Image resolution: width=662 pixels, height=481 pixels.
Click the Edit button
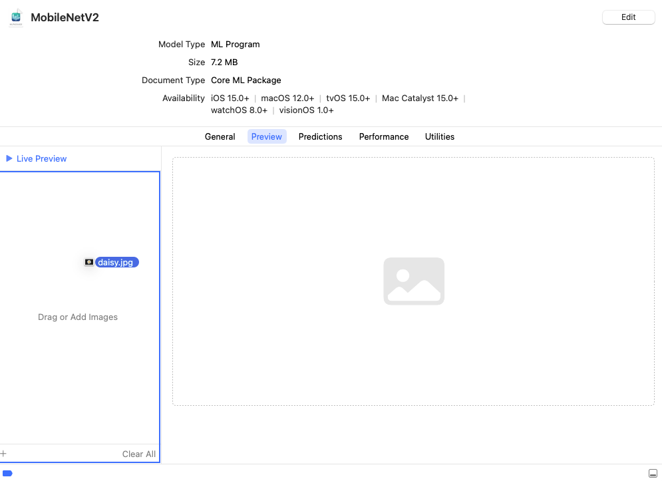click(x=628, y=17)
